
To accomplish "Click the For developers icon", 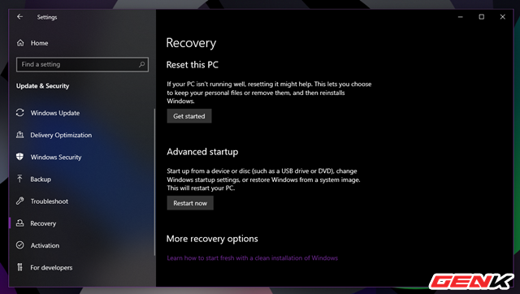I will coord(19,267).
